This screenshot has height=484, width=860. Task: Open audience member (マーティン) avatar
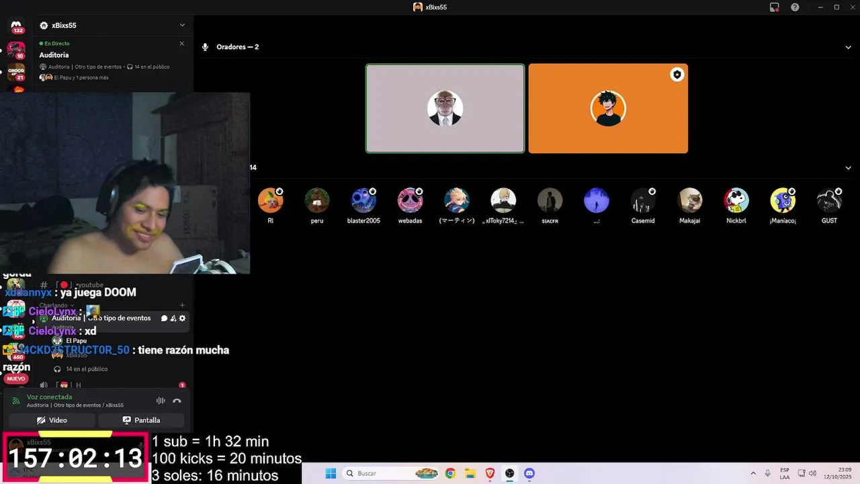coord(457,200)
